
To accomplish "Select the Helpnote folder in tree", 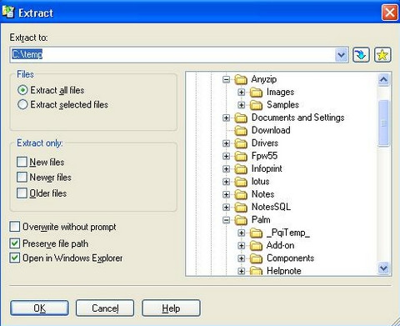I will coord(284,271).
